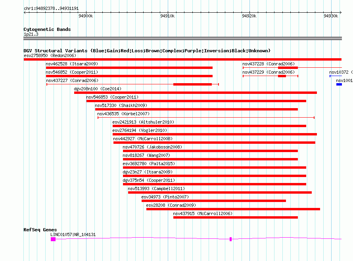Open the dgv208n100 (Coe2014) variant

pyautogui.click(x=196, y=93)
